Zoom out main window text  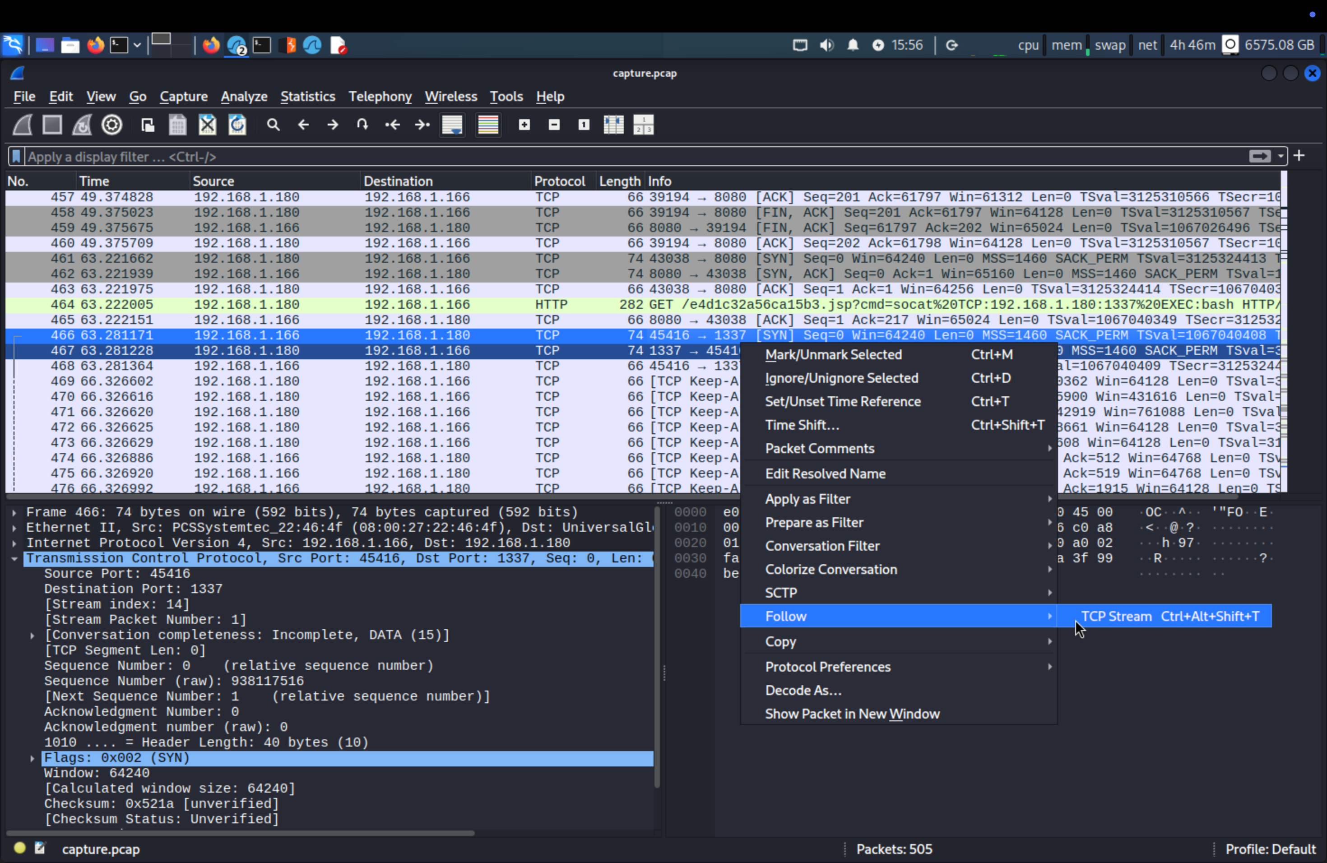tap(554, 124)
